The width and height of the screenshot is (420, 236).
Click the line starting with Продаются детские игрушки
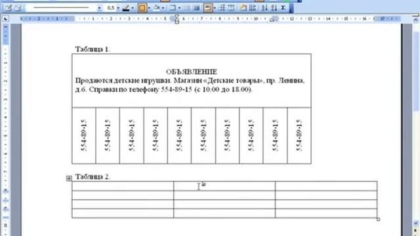[190, 81]
